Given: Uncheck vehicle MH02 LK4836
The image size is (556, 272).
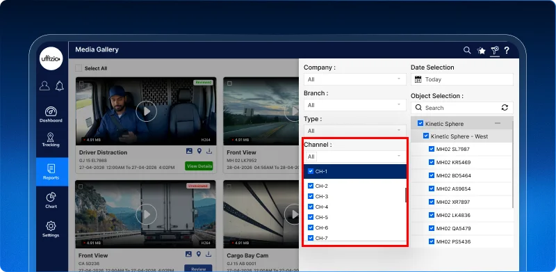Looking at the screenshot, I should click(432, 215).
